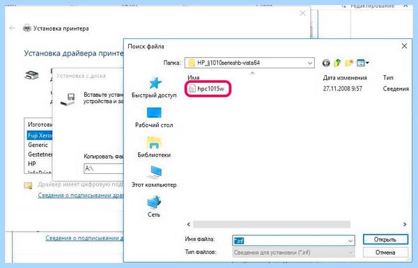The height and width of the screenshot is (268, 418).
Task: Sort by Тип column header
Action: pos(388,77)
